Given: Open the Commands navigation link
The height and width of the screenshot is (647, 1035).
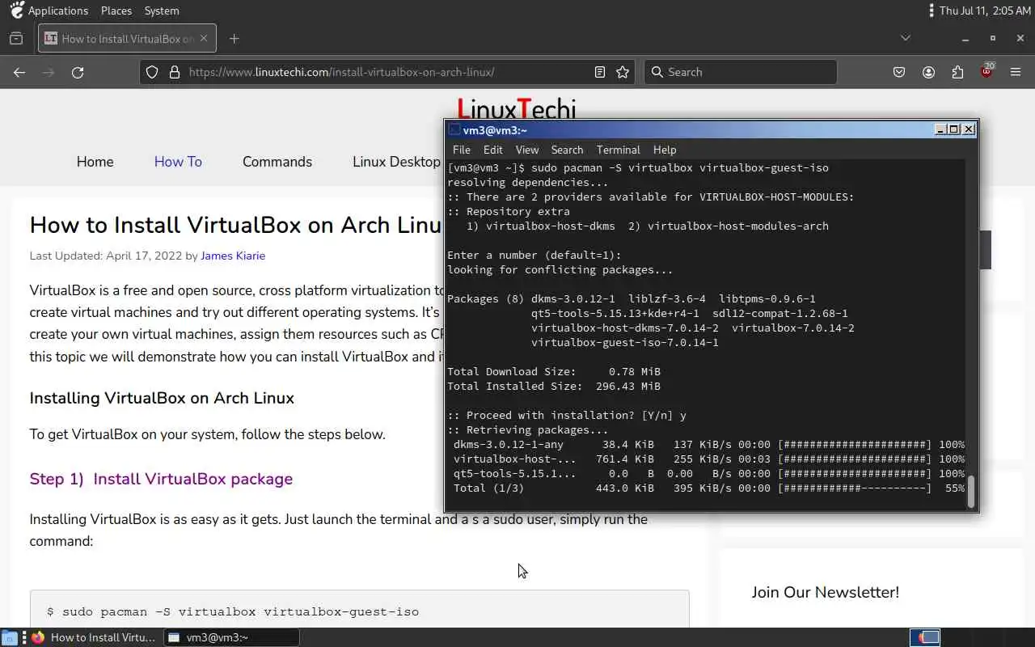Looking at the screenshot, I should coord(277,162).
